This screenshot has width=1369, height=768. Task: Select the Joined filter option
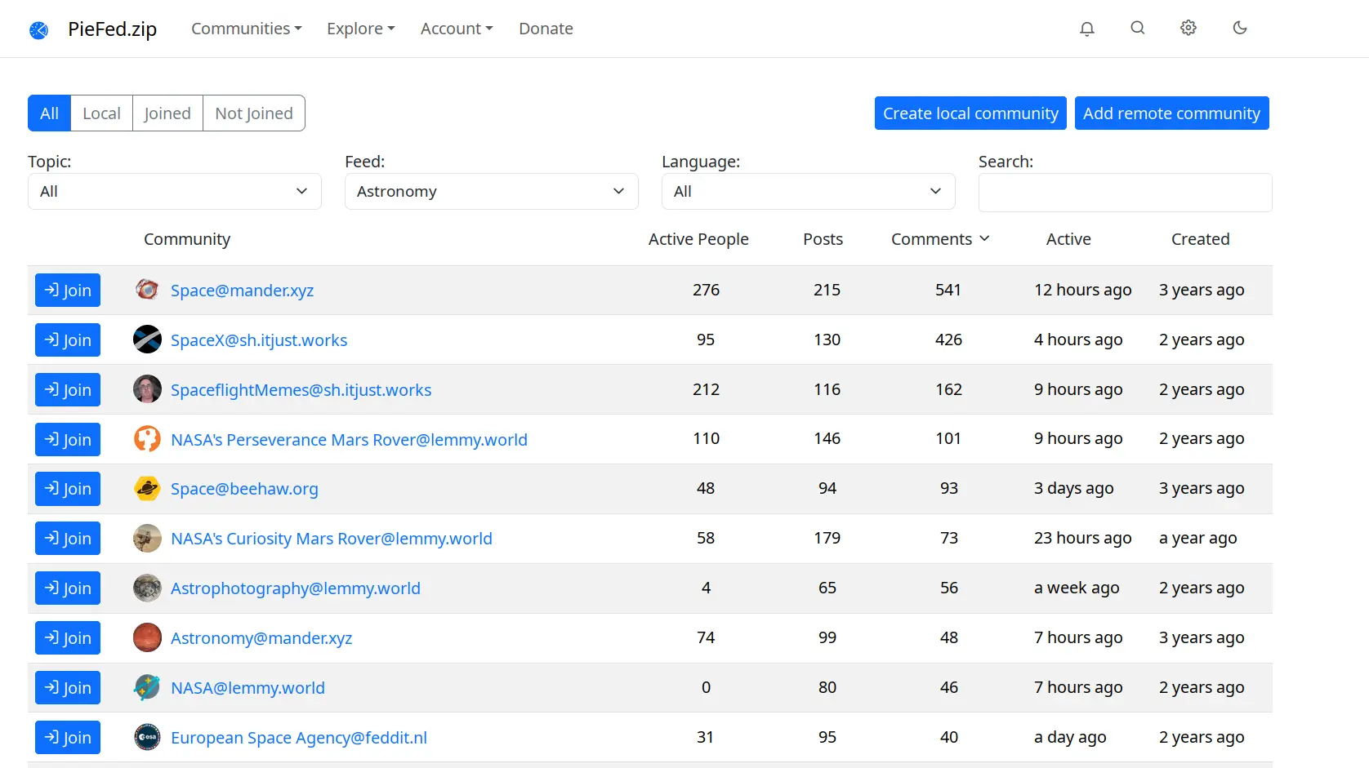167,113
